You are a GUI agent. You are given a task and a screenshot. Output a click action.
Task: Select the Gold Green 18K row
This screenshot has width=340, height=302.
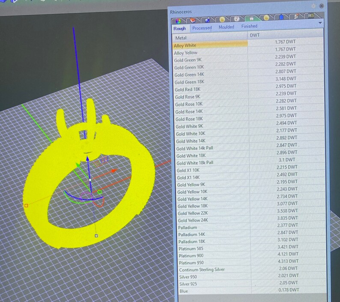249,80
